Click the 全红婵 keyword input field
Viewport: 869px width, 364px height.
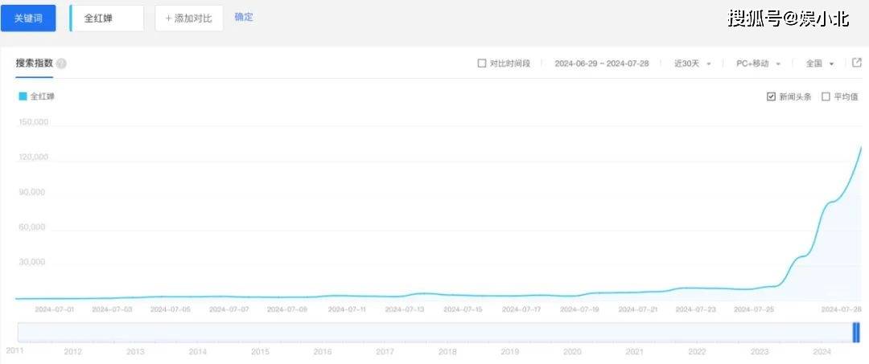click(x=107, y=18)
